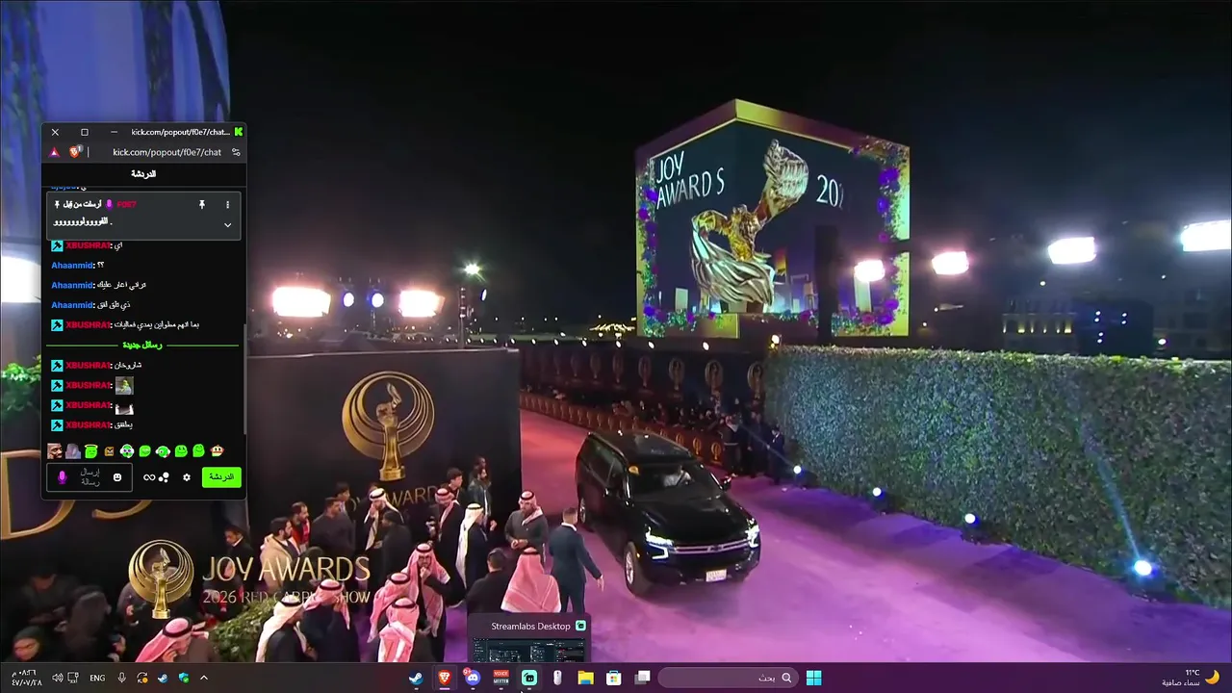Screen dimensions: 1232x693
Task: Open the Steam taskbar icon
Action: (416, 678)
